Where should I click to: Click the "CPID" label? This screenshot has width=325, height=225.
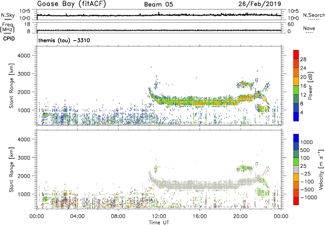click(9, 39)
